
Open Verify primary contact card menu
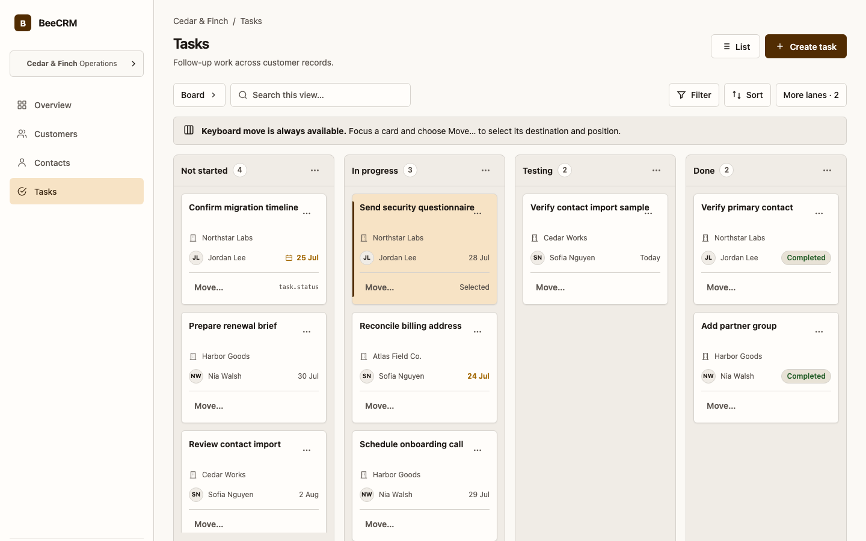[x=819, y=213]
